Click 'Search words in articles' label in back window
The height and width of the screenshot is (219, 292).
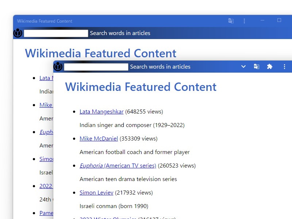(120, 33)
